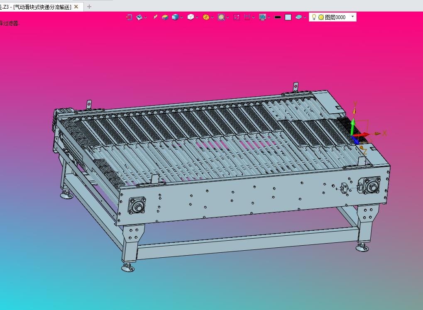This screenshot has width=423, height=310.
Task: Click the teal layer slab icon
Action: point(298,17)
